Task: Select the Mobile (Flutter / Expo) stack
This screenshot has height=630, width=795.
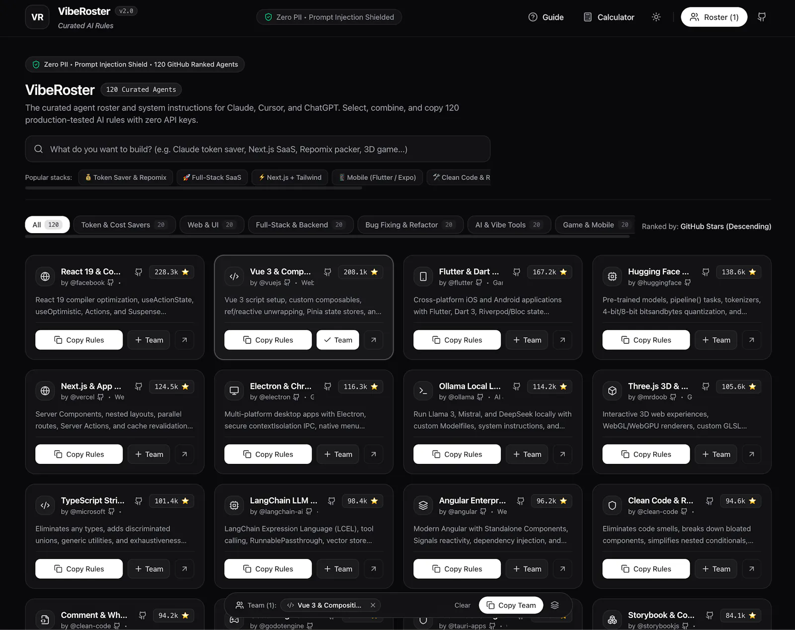Action: pos(378,178)
